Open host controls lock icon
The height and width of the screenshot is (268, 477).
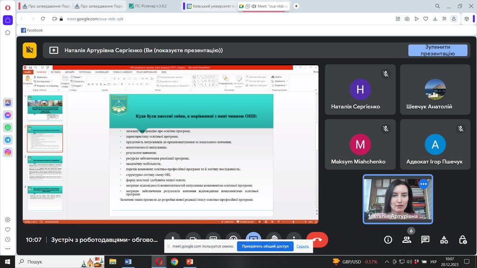pos(463,240)
